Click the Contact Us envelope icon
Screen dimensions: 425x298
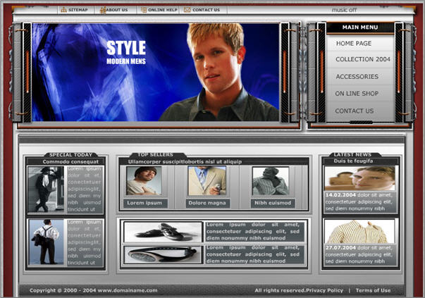(187, 11)
